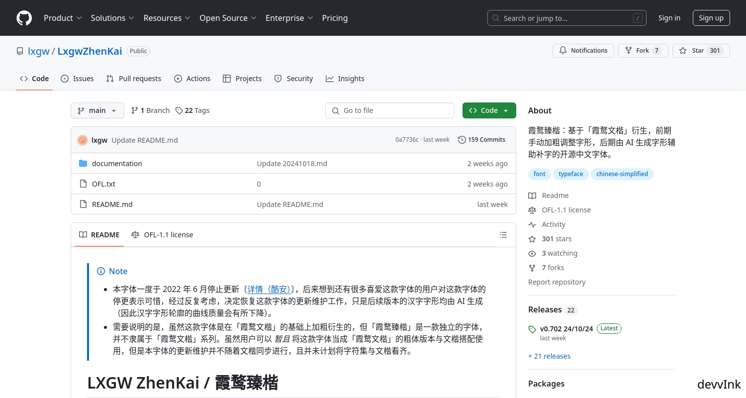View the 1 Branch list

150,110
